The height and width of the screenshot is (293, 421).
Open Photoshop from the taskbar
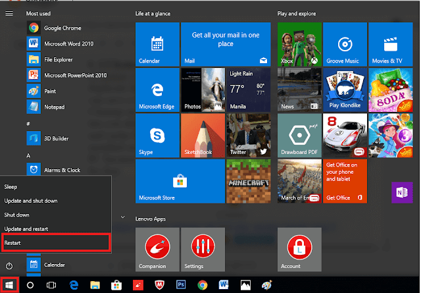[181, 284]
